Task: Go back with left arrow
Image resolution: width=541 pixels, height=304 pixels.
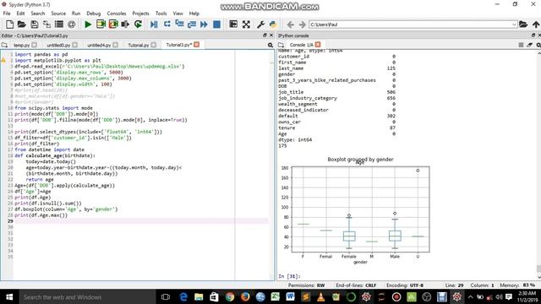Action: tap(291, 24)
